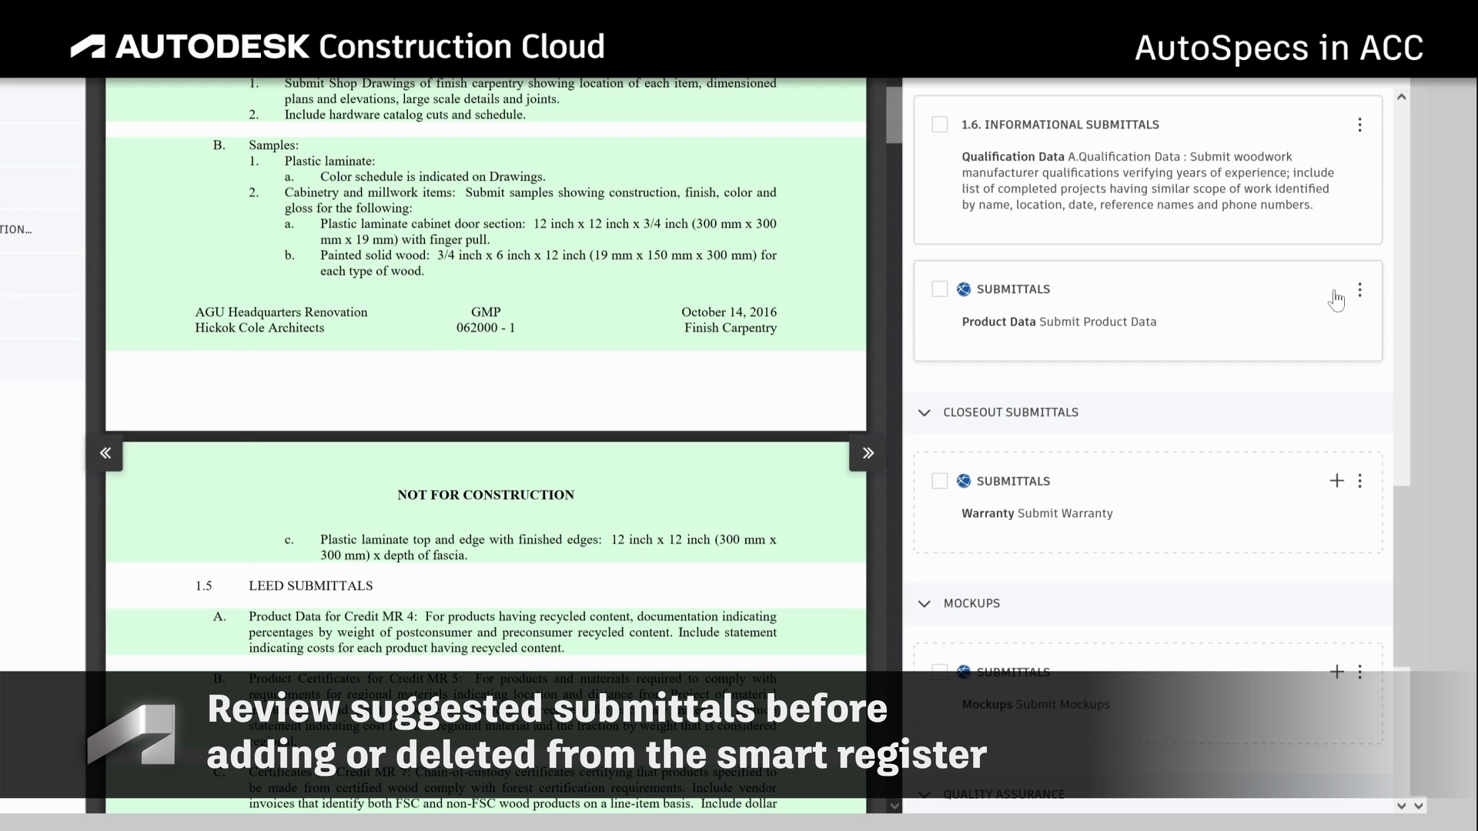Screen dimensions: 1478x831
Task: Click the scroll-down chevron left of panel corner
Action: tap(1401, 806)
